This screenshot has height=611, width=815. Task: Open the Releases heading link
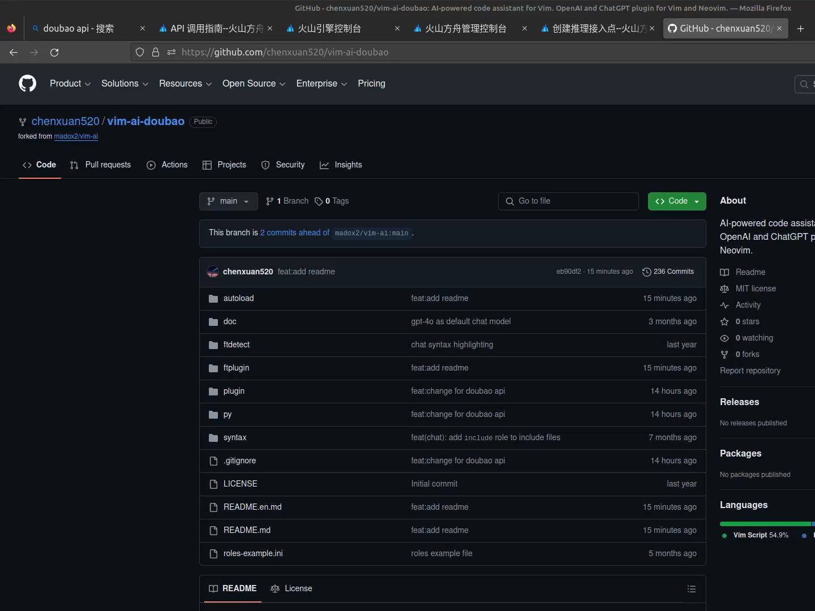(x=739, y=402)
